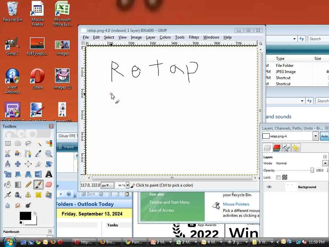Image resolution: width=329 pixels, height=247 pixels.
Task: Toggle the Lock alpha channel checkerboard
Action: [x=285, y=177]
